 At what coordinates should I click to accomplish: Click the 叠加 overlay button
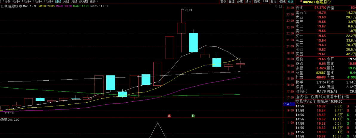[232, 1]
